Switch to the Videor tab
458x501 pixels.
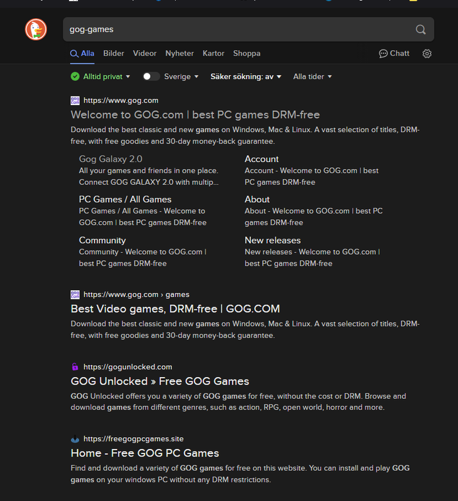coord(145,53)
